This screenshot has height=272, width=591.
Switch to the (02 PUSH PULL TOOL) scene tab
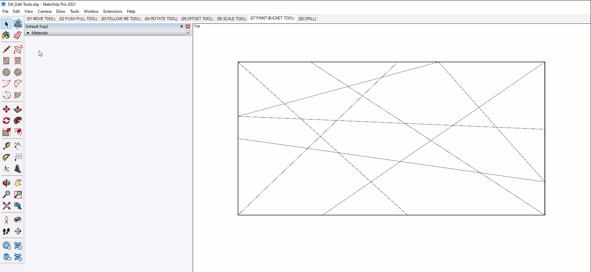click(78, 19)
